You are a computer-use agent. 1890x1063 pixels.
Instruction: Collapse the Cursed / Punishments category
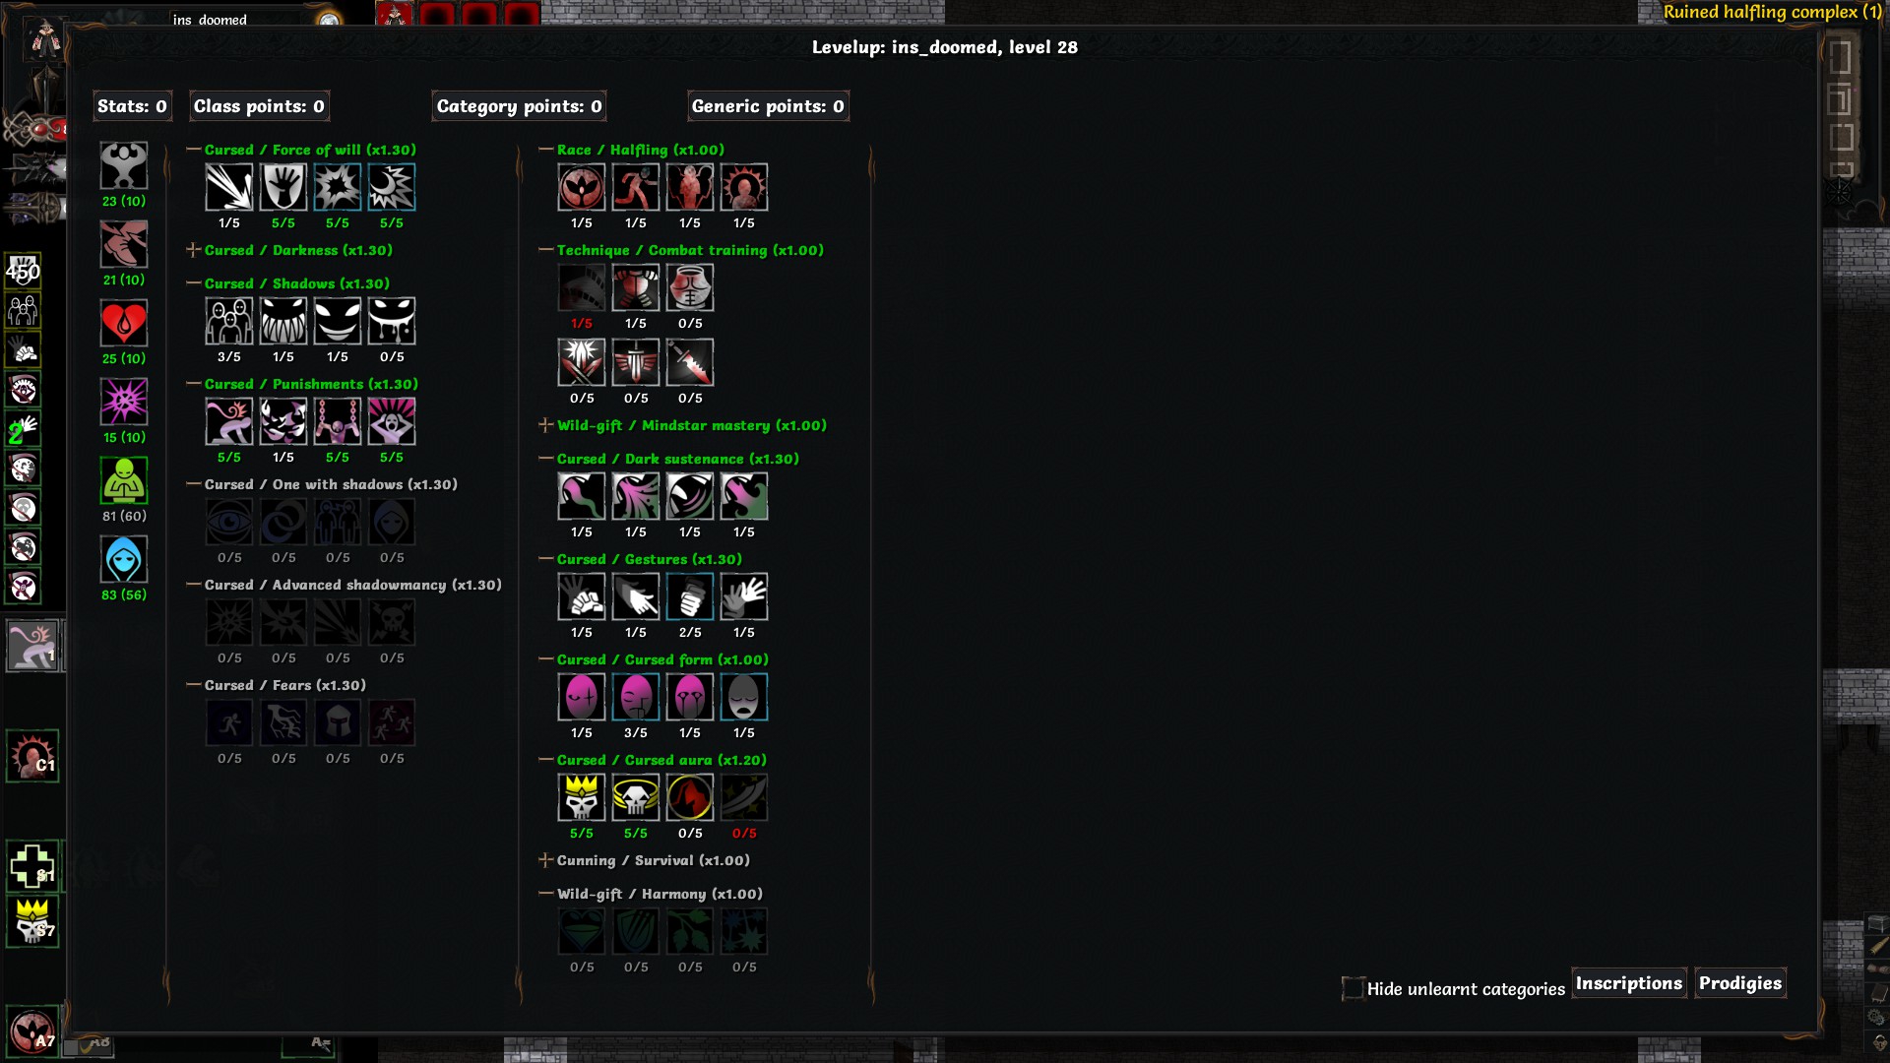(x=194, y=384)
